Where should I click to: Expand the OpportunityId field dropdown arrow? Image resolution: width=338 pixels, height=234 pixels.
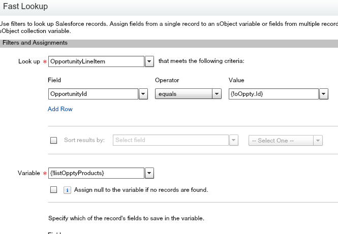[x=143, y=94]
